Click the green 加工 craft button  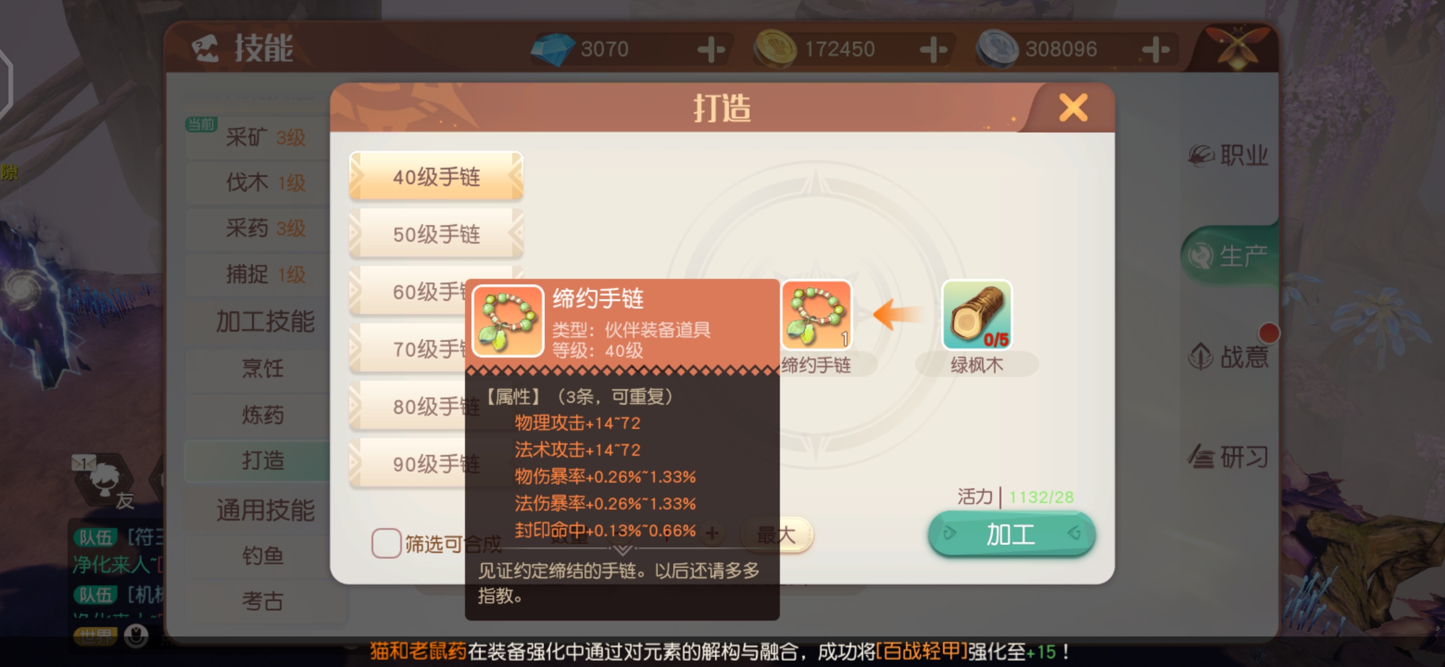(x=1011, y=534)
